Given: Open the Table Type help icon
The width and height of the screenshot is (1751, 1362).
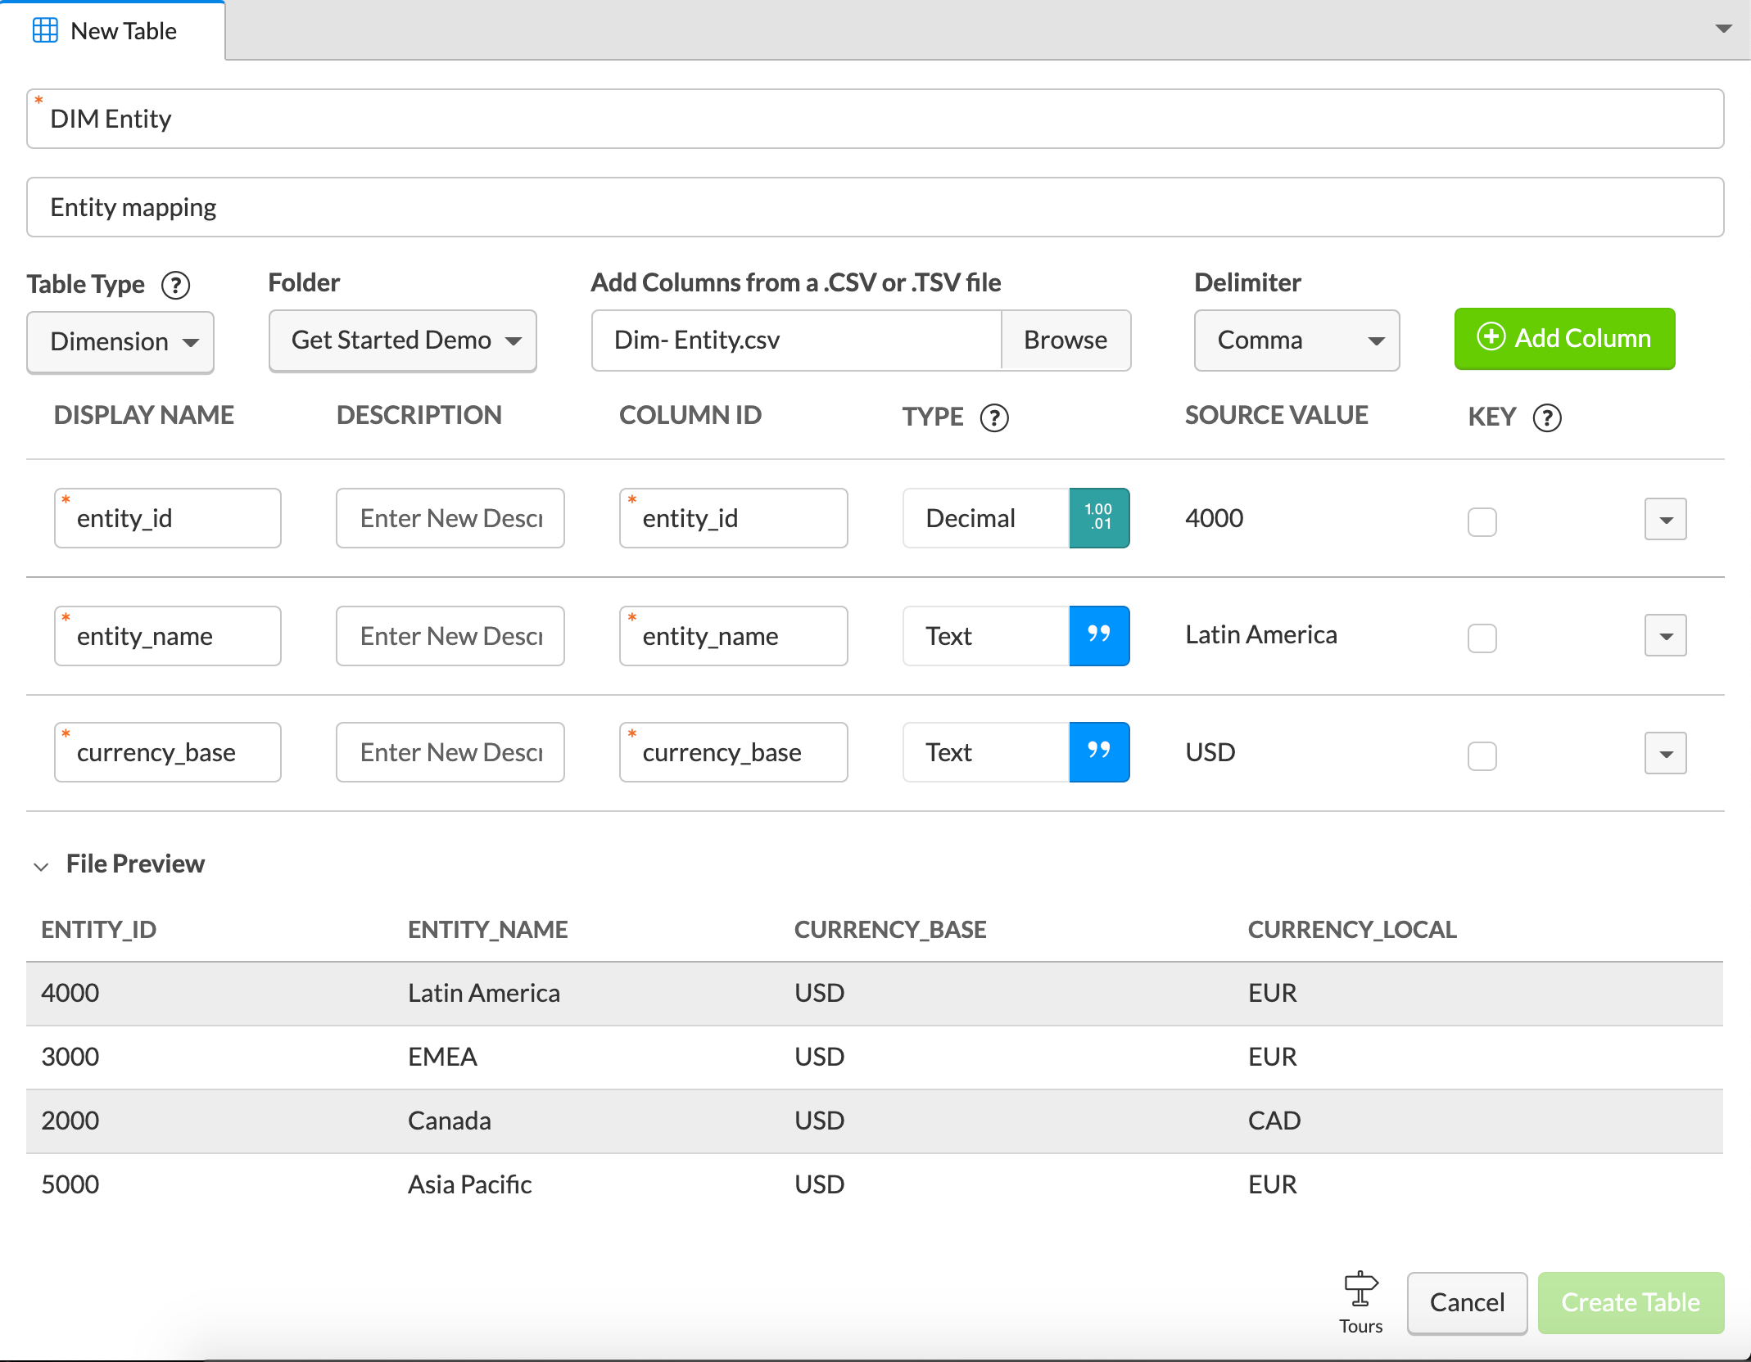Looking at the screenshot, I should [x=174, y=285].
